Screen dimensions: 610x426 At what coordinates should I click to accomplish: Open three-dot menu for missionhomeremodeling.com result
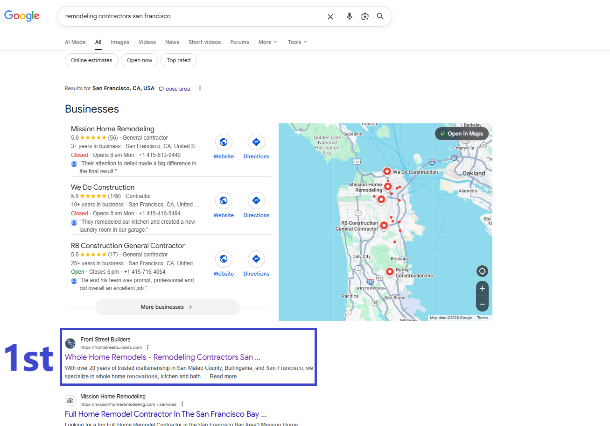point(182,404)
